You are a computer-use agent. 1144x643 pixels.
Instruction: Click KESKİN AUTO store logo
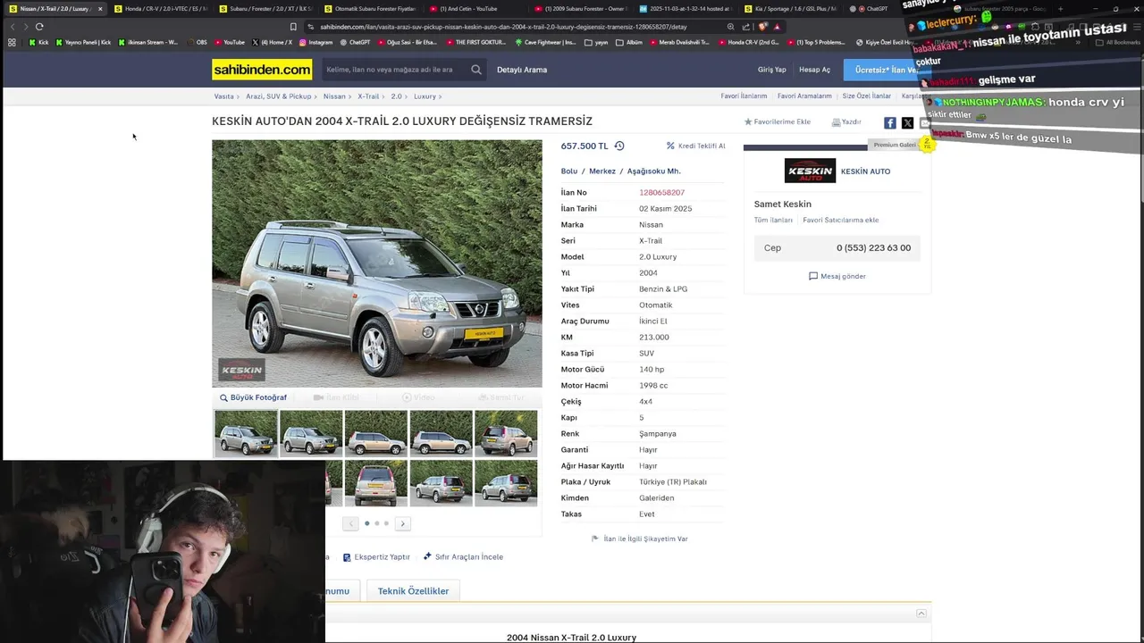click(810, 171)
